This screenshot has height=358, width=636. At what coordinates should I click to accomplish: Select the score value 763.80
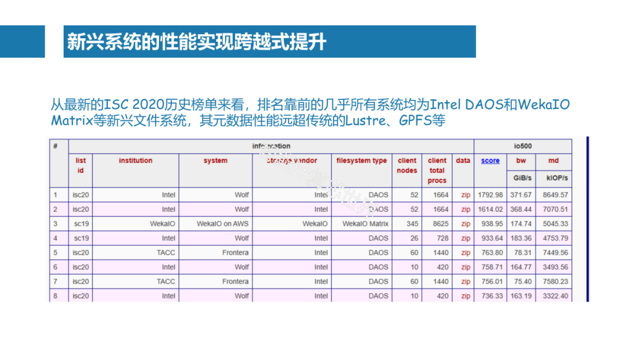(x=492, y=253)
